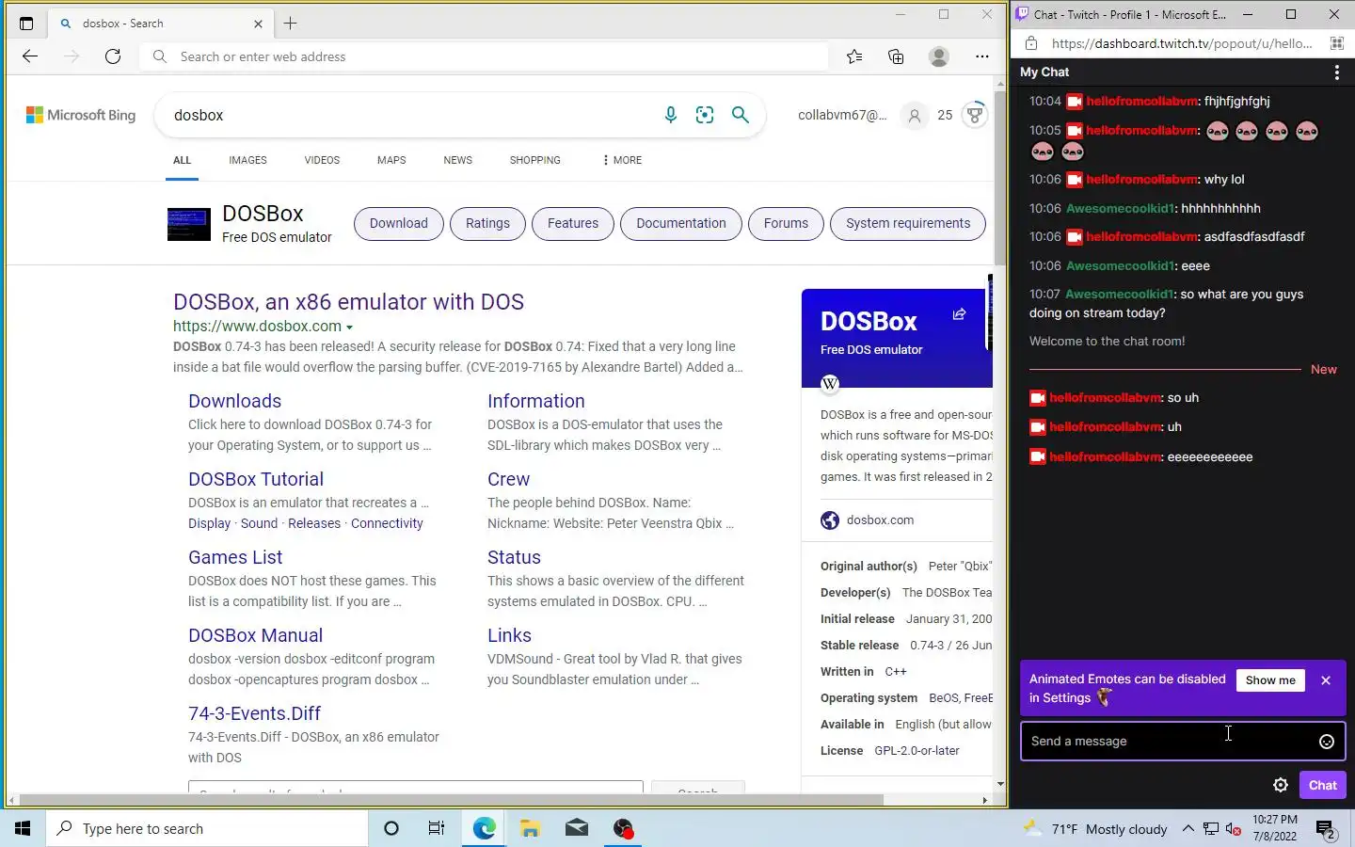Click the Ratings pill button
Image resolution: width=1355 pixels, height=847 pixels.
[x=487, y=224]
